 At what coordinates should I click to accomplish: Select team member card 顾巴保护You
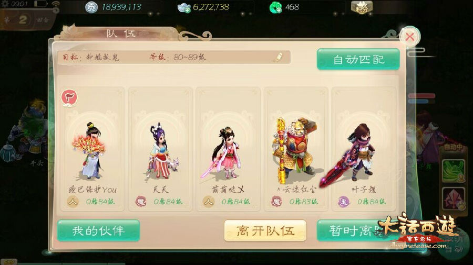coord(92,149)
